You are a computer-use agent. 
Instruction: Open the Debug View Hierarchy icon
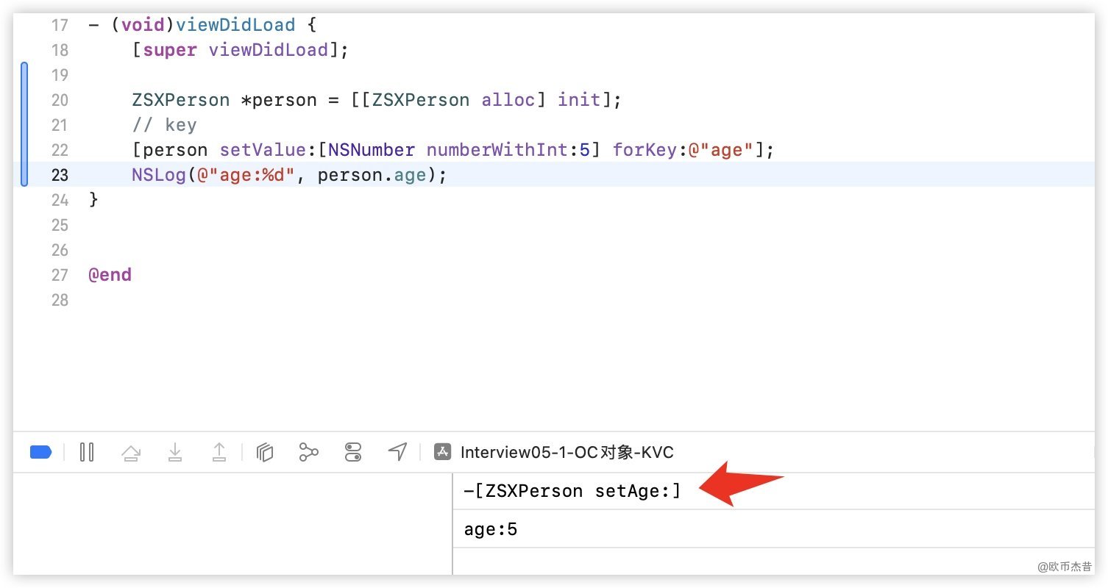point(265,452)
